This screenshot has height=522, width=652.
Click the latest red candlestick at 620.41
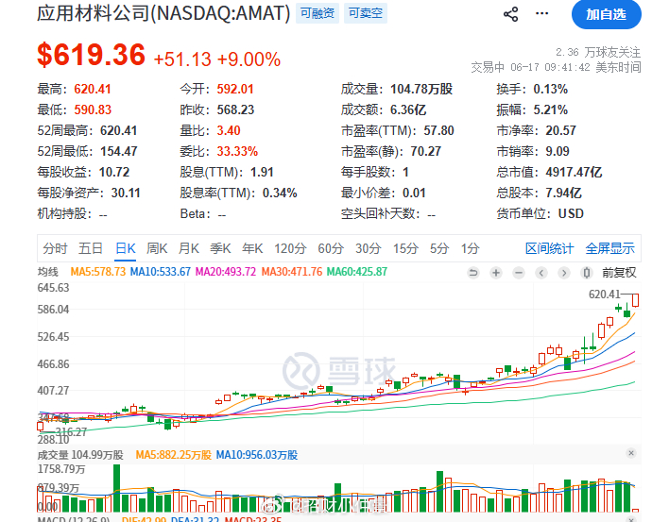tap(635, 300)
